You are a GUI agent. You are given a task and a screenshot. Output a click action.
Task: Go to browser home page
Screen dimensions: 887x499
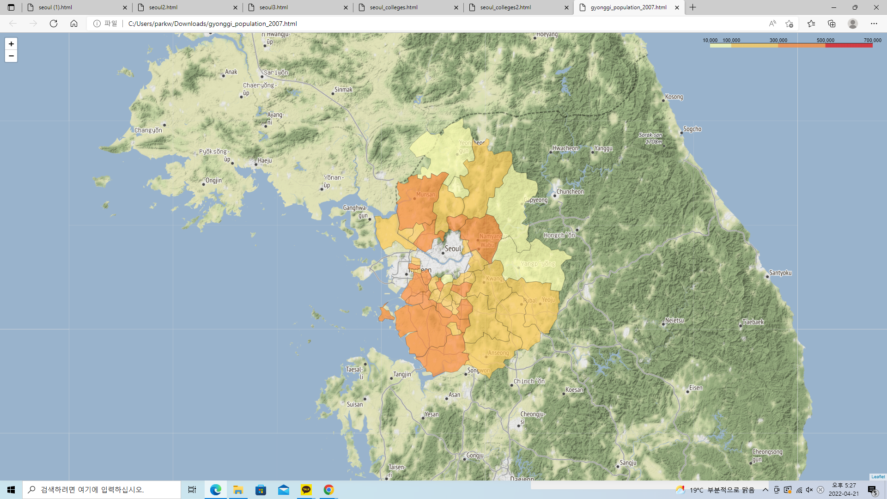click(74, 24)
